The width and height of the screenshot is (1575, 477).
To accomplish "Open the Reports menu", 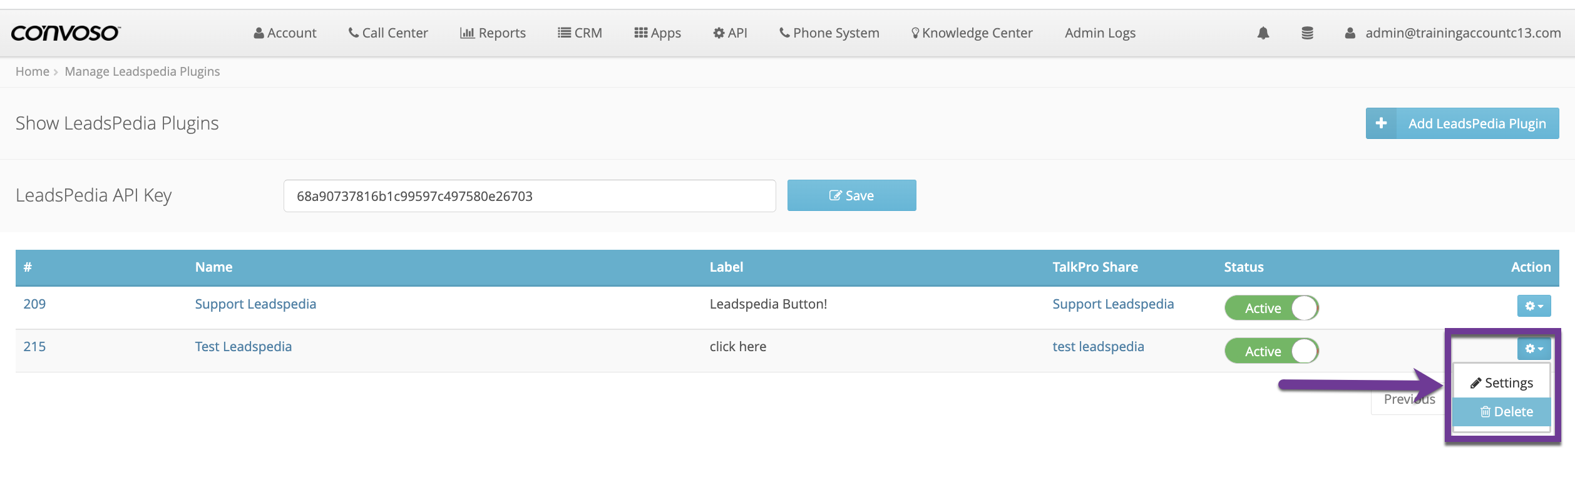I will [x=493, y=33].
